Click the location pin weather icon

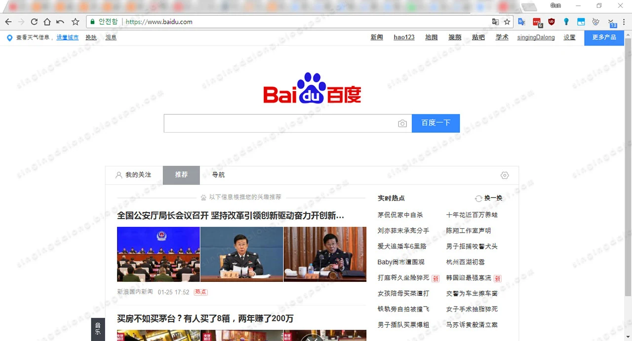(9, 37)
